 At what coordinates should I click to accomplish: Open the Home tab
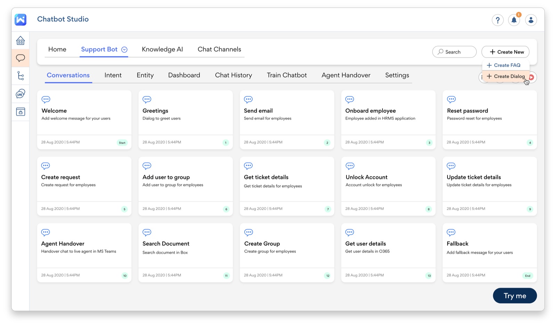click(57, 49)
